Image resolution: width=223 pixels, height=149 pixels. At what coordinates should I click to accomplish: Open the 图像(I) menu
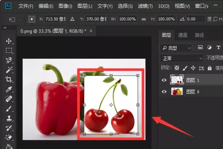pyautogui.click(x=65, y=6)
